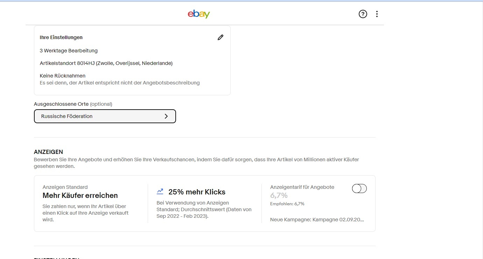The image size is (483, 259).
Task: Select the Neue Kampagne campaign name text
Action: pos(317,220)
